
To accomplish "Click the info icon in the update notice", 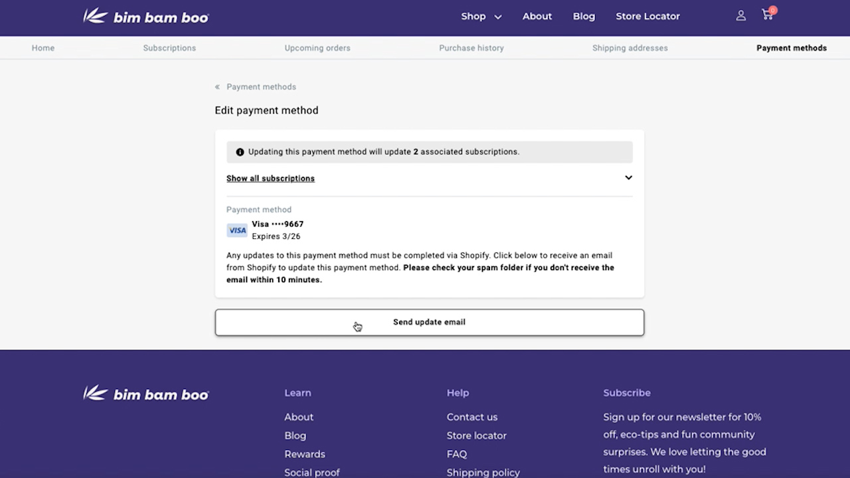I will (x=240, y=152).
